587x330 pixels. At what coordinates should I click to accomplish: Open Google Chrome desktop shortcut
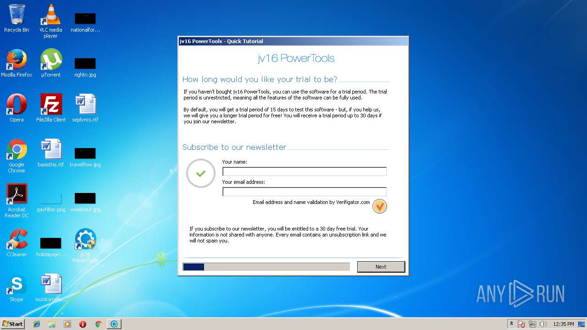(17, 156)
